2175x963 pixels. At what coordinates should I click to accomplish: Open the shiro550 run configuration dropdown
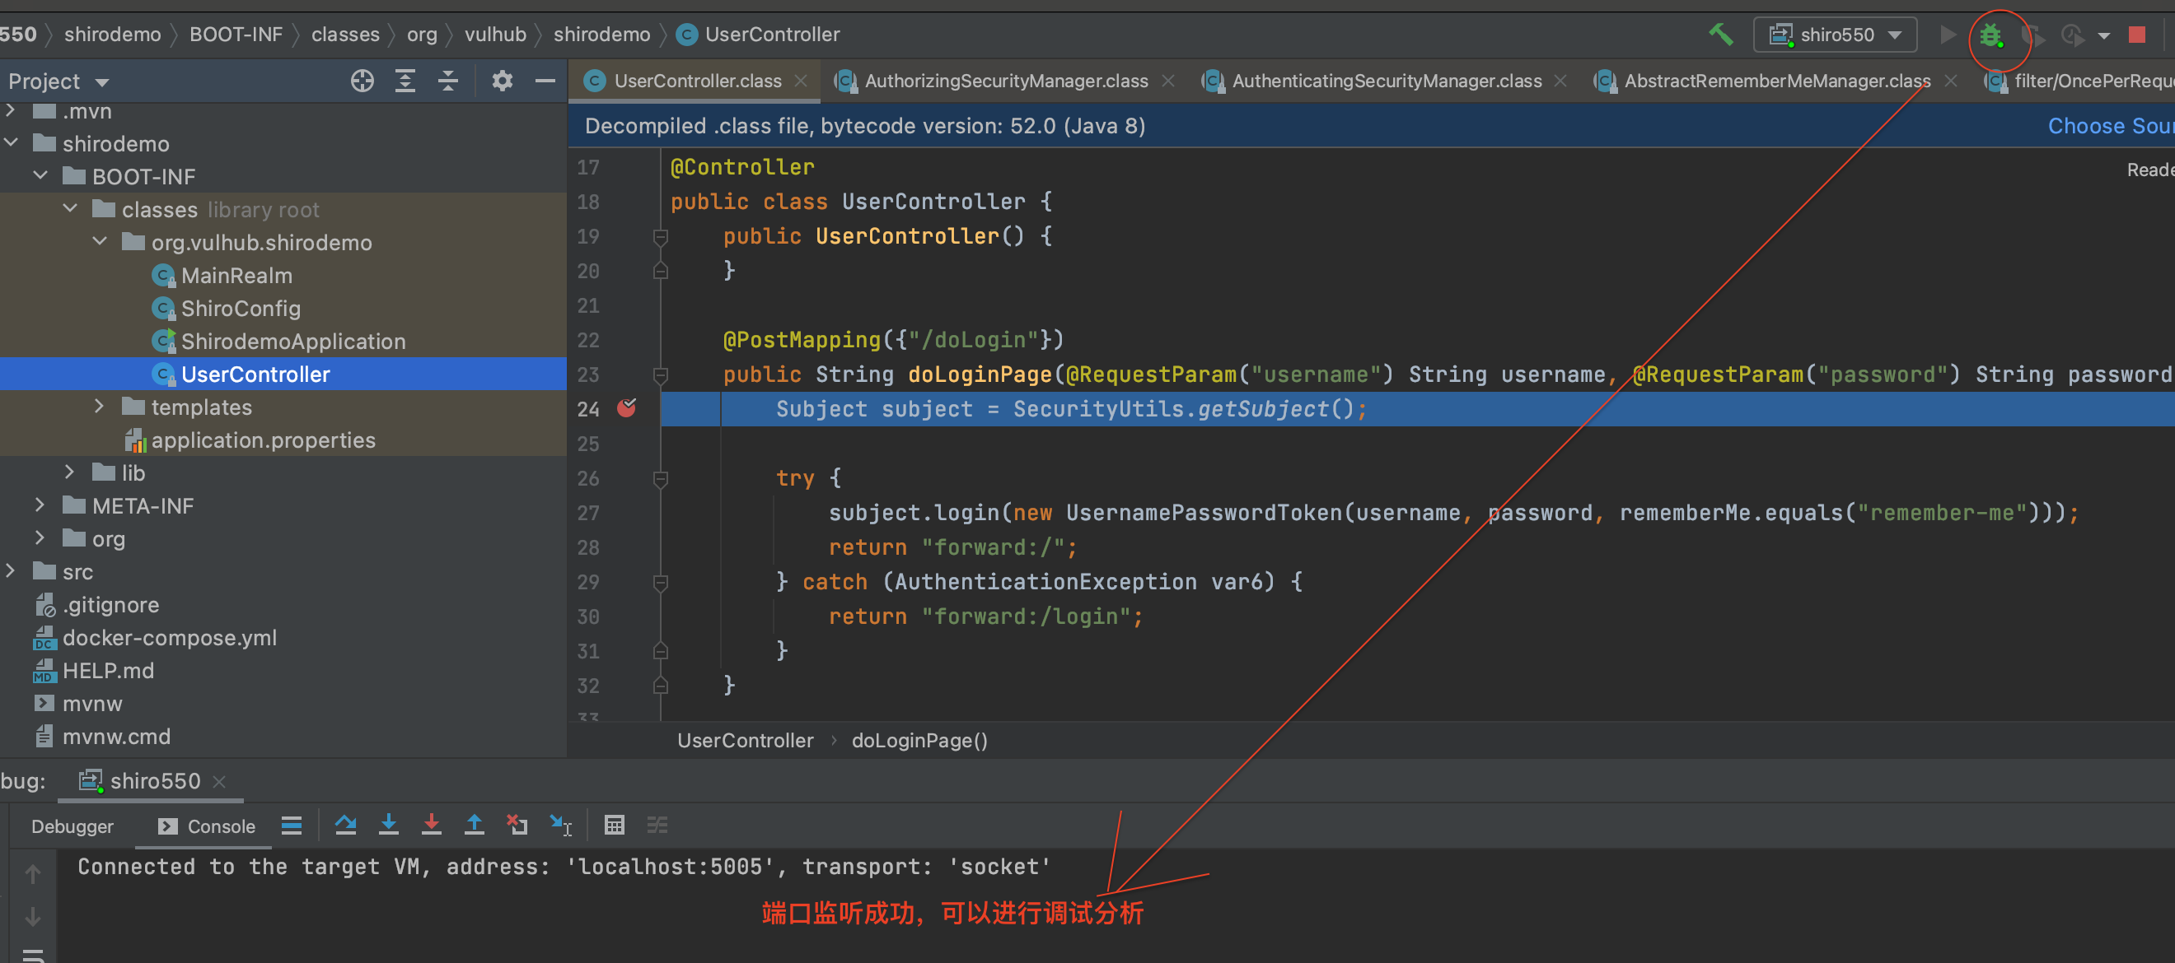1835,35
